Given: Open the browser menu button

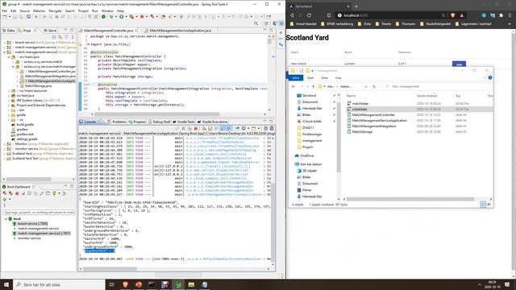Looking at the screenshot, I should 510,15.
